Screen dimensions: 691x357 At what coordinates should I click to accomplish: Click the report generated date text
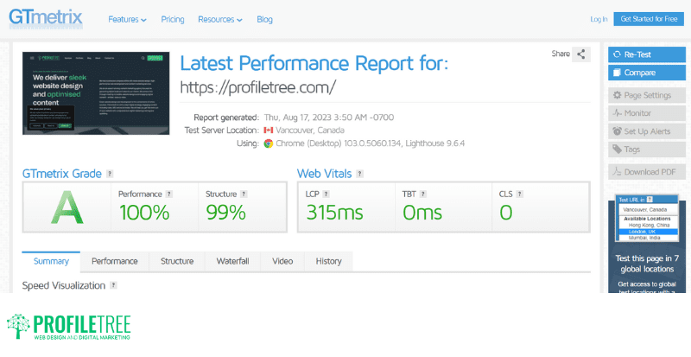329,118
